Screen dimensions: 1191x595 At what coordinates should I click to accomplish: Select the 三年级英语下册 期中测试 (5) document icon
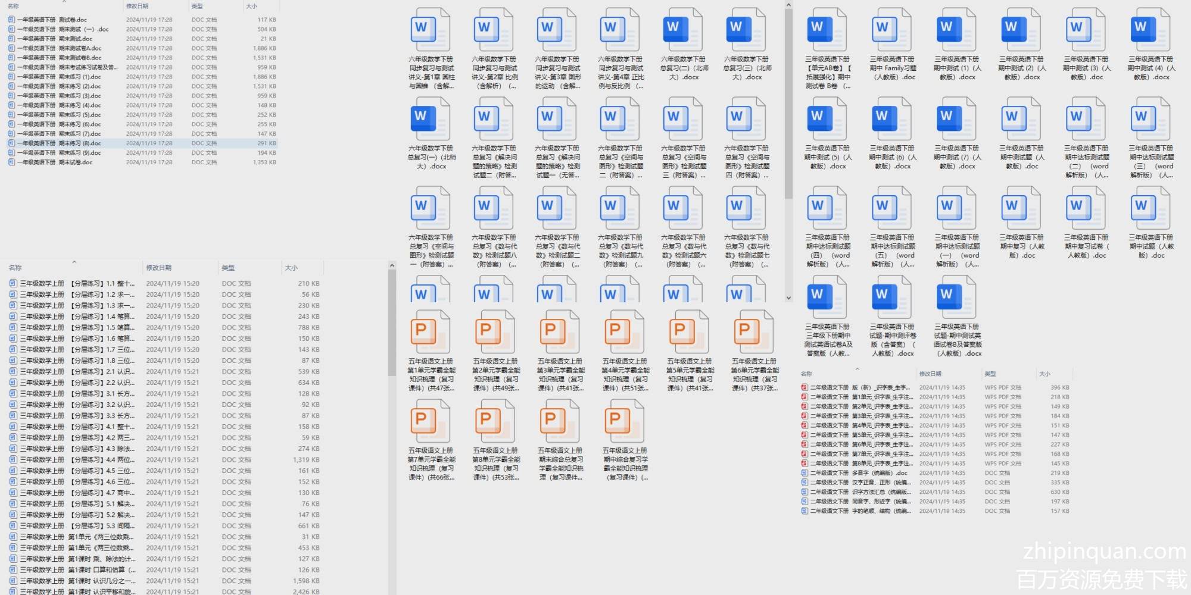point(827,119)
